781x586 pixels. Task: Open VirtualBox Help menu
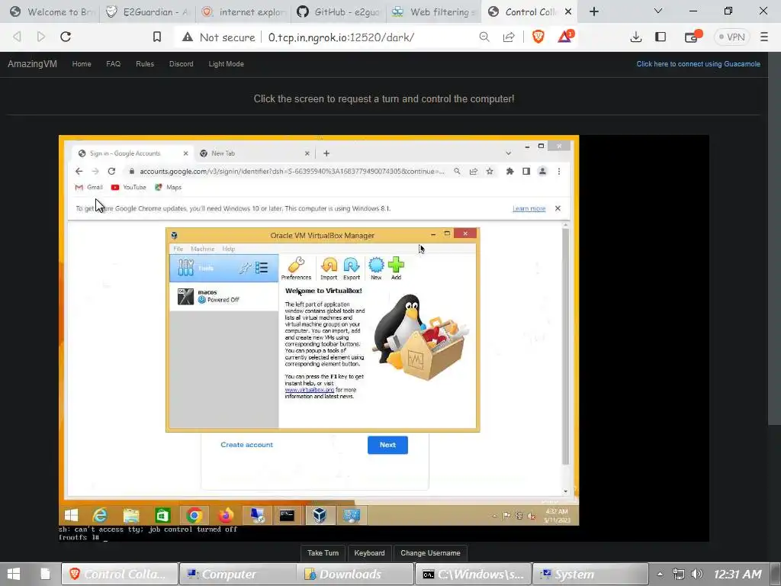(229, 249)
